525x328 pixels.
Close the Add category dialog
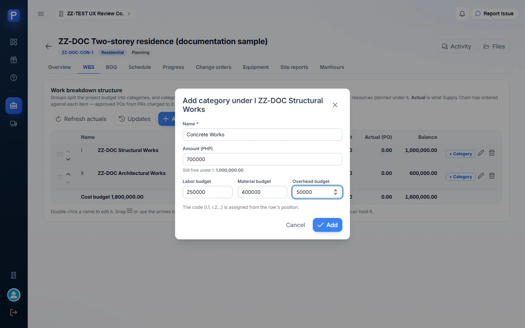[335, 105]
